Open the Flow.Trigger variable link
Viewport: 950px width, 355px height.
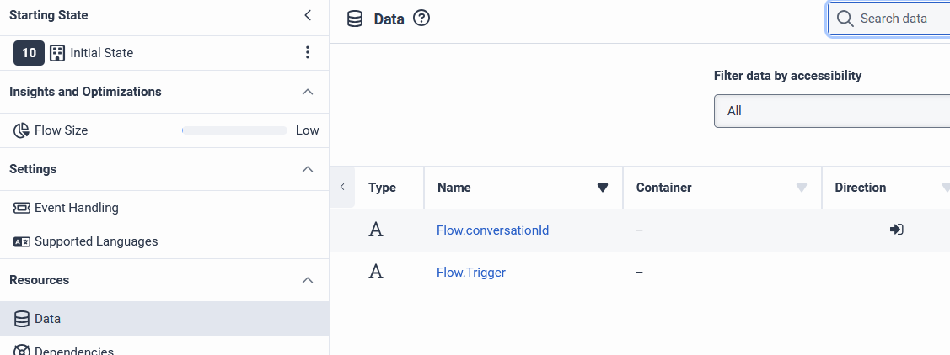[x=470, y=272]
